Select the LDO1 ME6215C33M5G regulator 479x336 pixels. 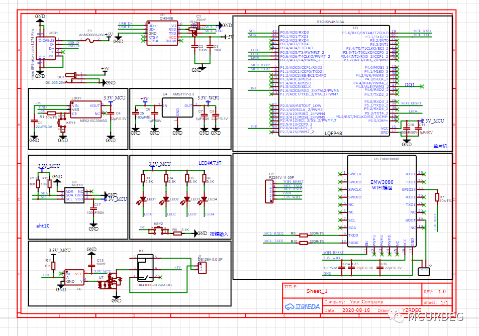click(86, 109)
